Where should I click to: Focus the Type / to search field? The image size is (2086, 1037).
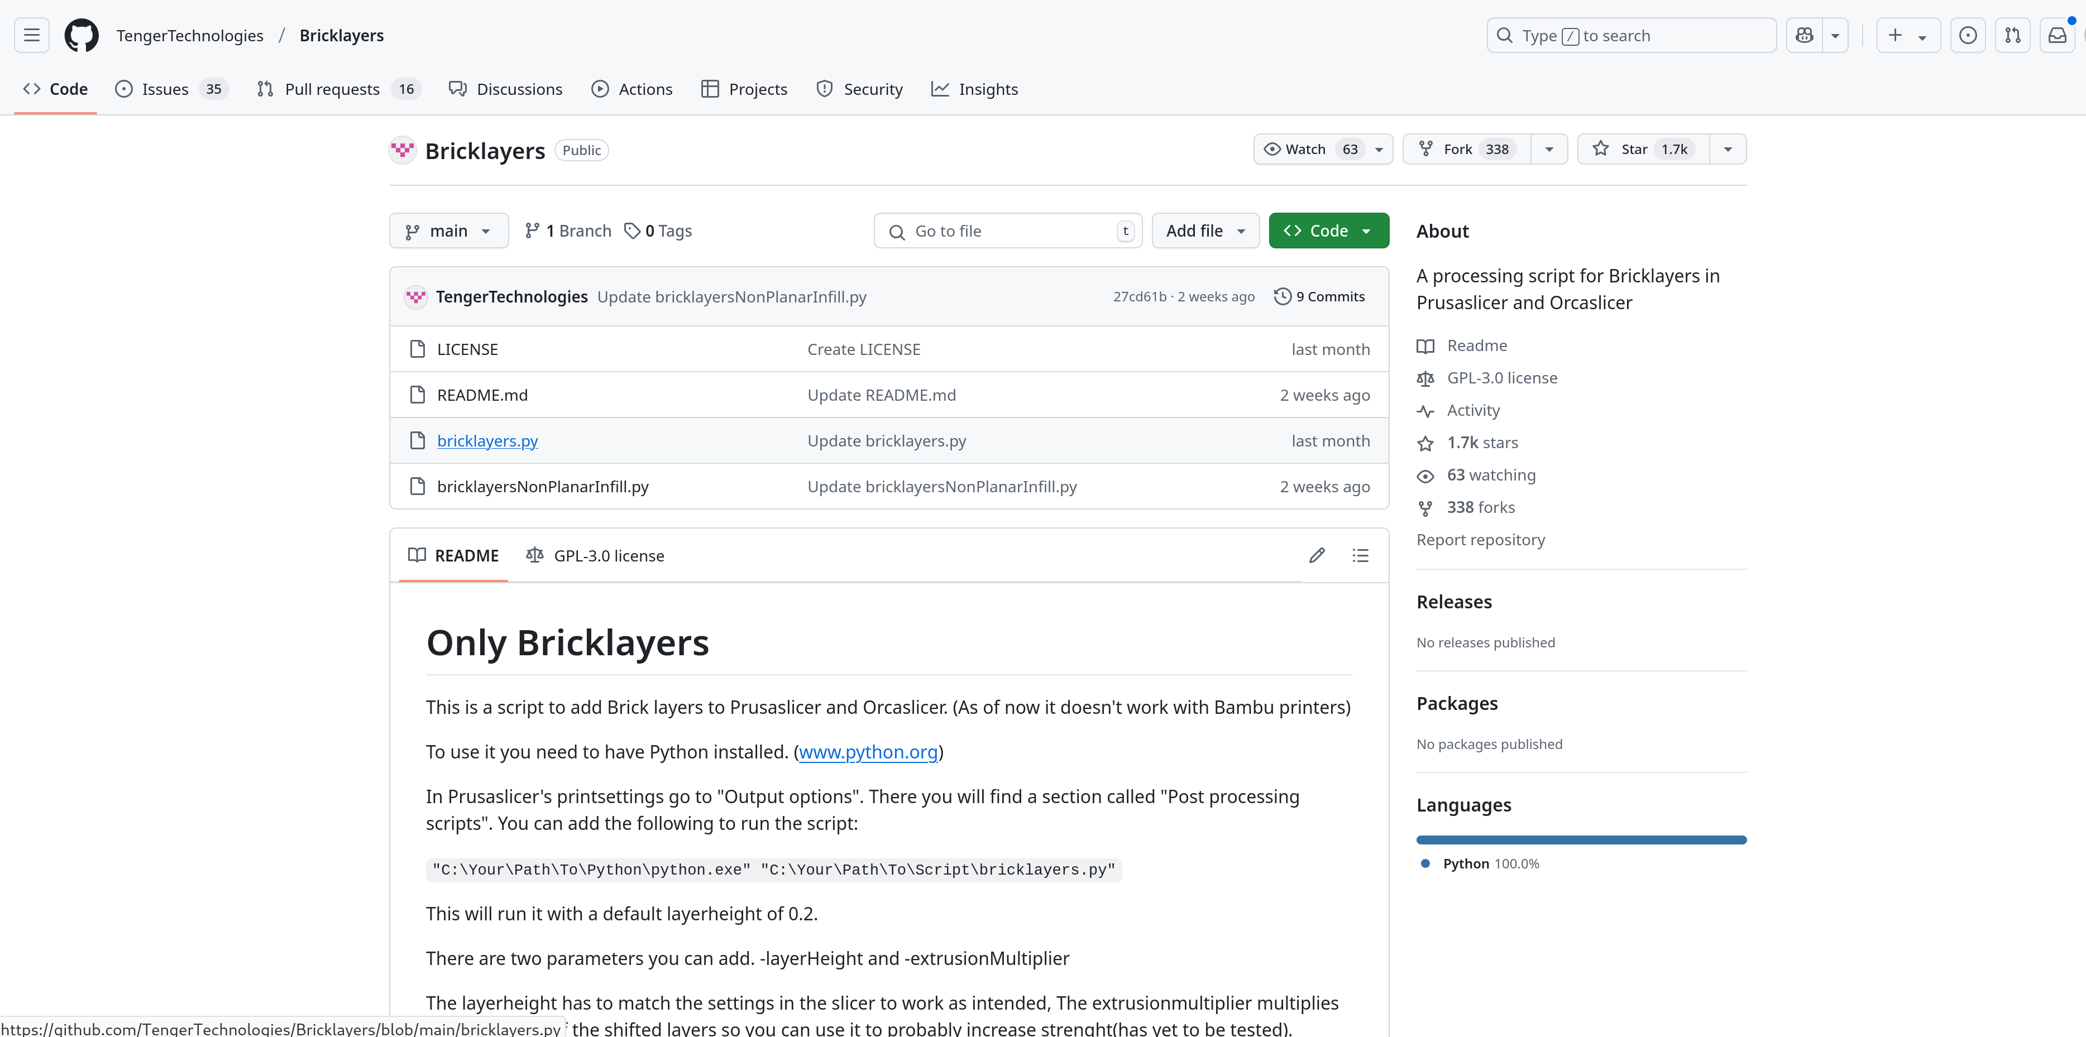coord(1631,35)
